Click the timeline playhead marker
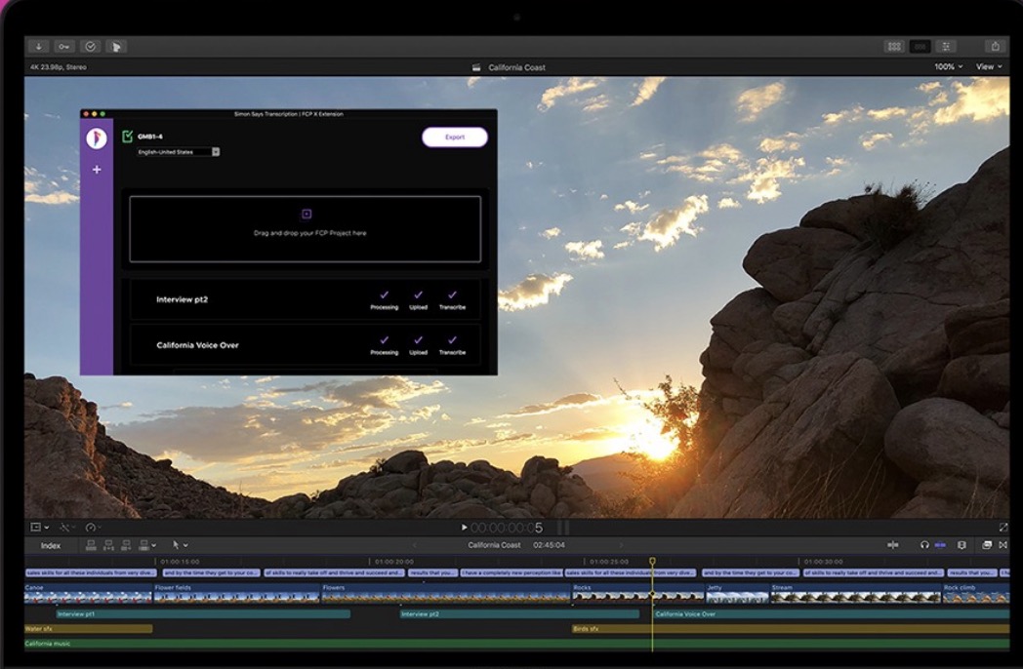This screenshot has width=1023, height=669. pyautogui.click(x=652, y=561)
